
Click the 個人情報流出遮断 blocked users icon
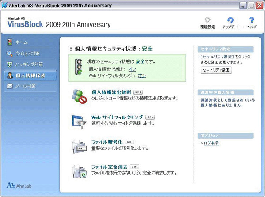pyautogui.click(x=79, y=96)
